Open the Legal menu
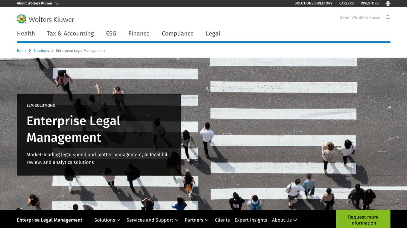The height and width of the screenshot is (228, 407). (x=213, y=33)
